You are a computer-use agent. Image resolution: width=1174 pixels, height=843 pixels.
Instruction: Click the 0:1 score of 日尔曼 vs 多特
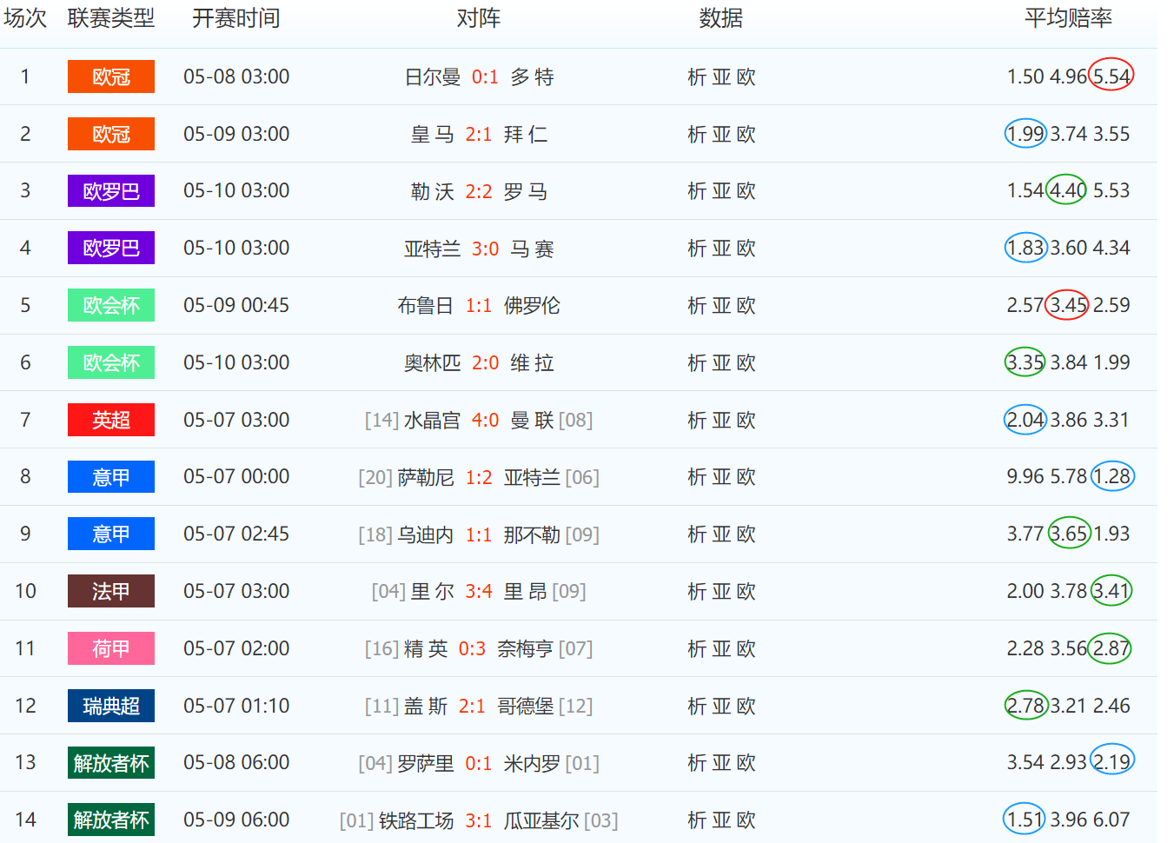pos(485,77)
